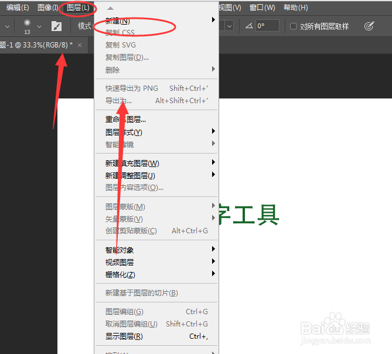392x354 pixels.
Task: Open 新建调整图层(J) submenu
Action: (x=156, y=175)
